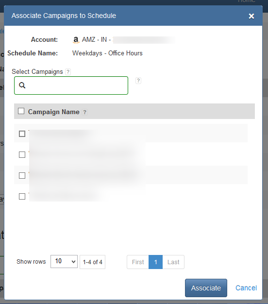
Task: Jump to the Last page of results
Action: pyautogui.click(x=173, y=262)
